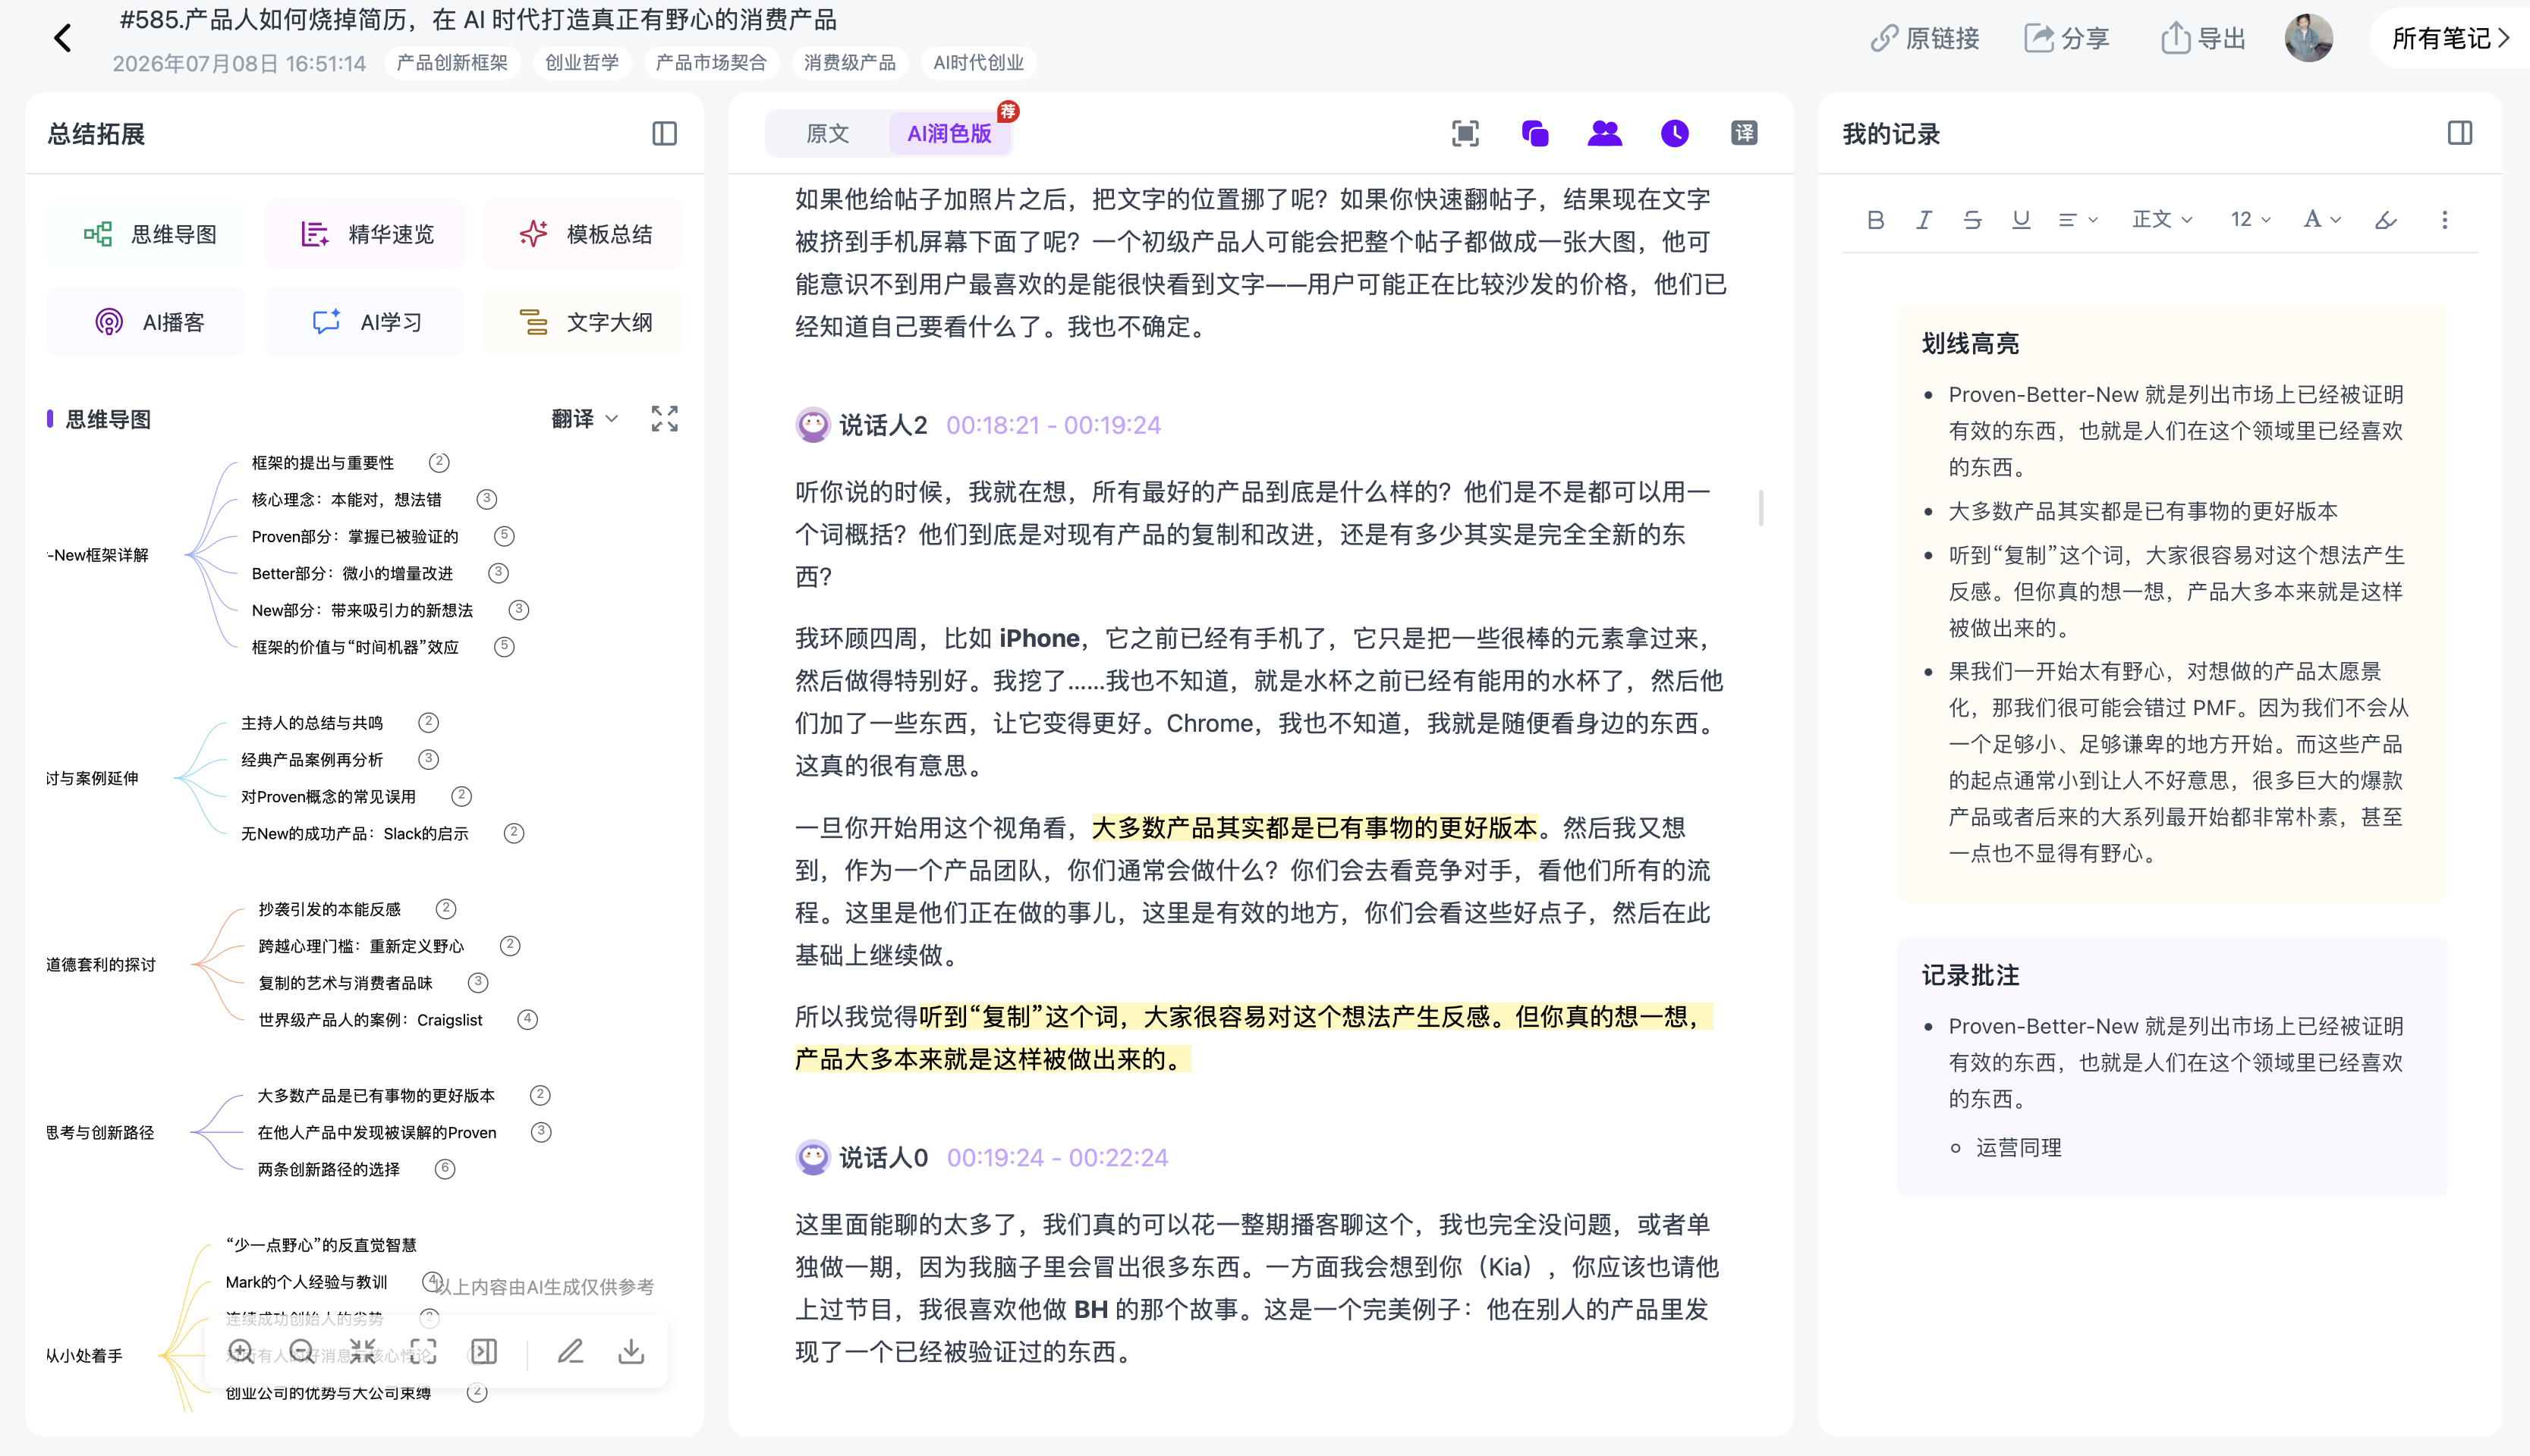Open the 精华速览 highlights tool
The width and height of the screenshot is (2530, 1456).
click(365, 234)
